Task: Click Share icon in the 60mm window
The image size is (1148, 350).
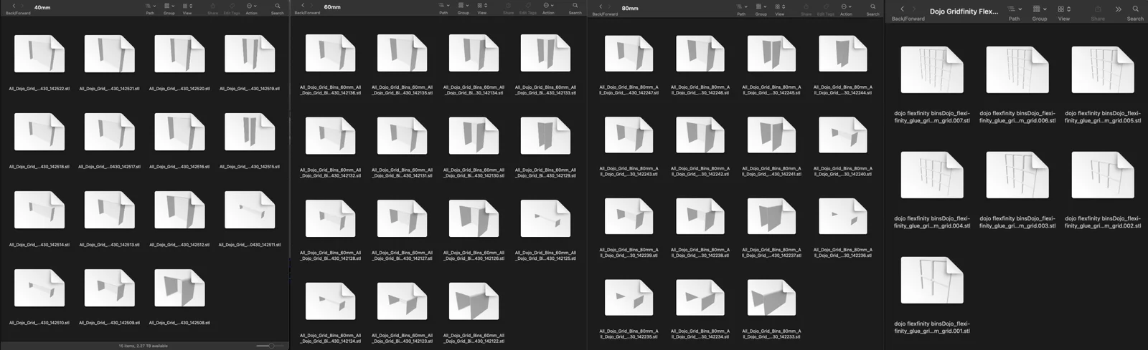Action: 508,6
